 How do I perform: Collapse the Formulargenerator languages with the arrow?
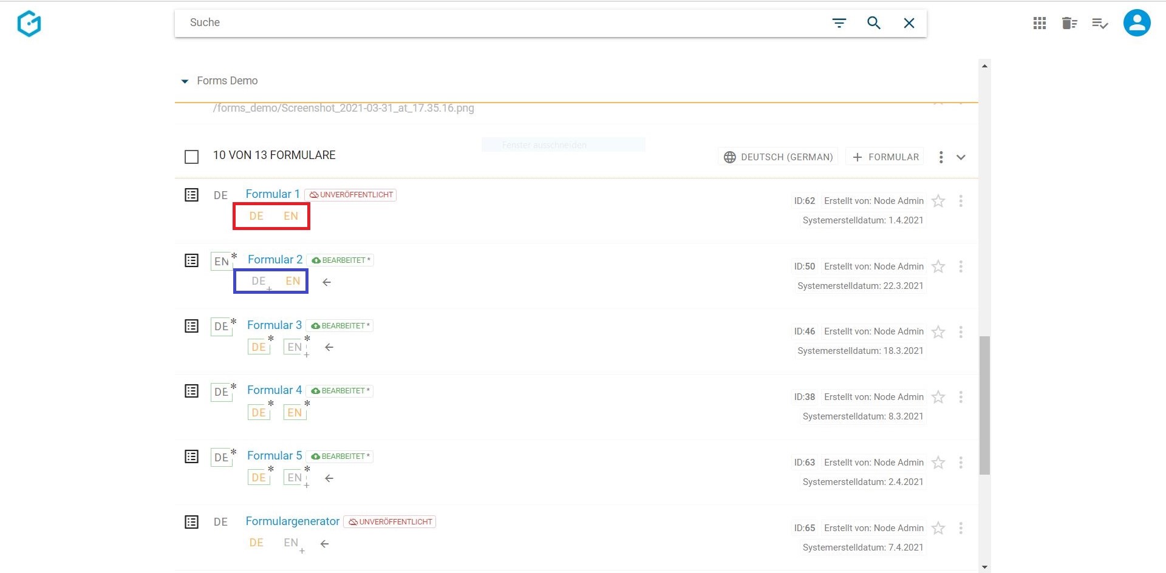[x=325, y=544]
